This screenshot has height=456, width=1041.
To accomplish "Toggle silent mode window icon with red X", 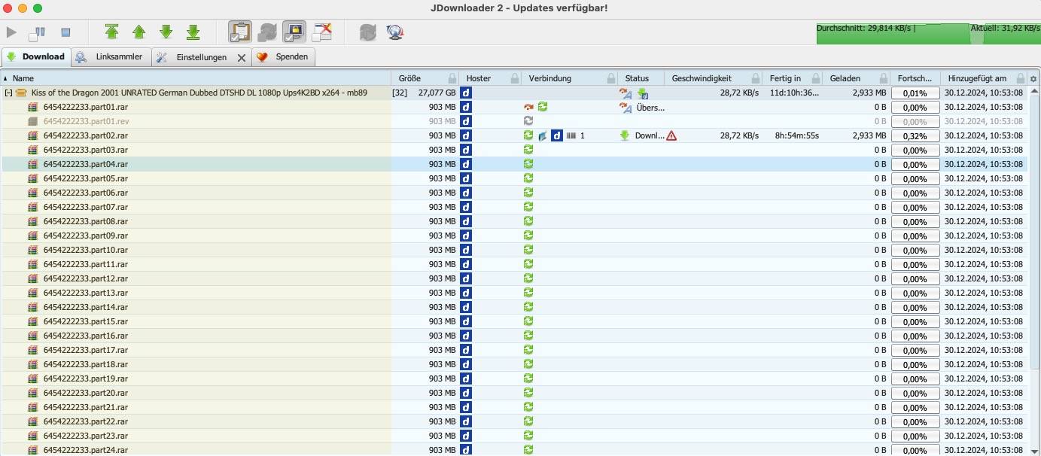I will pyautogui.click(x=321, y=32).
